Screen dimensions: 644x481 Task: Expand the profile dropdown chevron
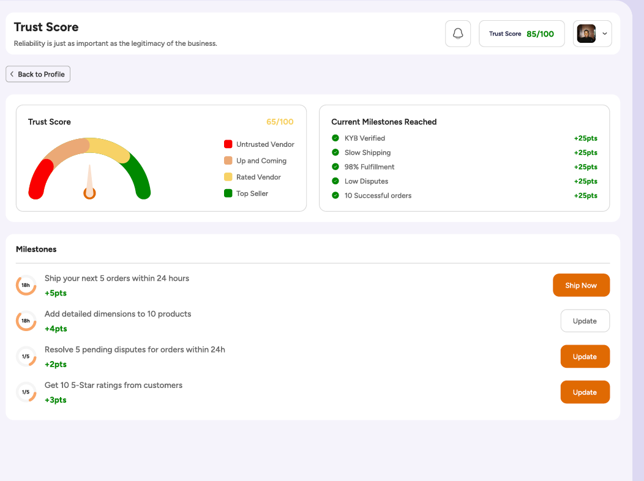[605, 34]
